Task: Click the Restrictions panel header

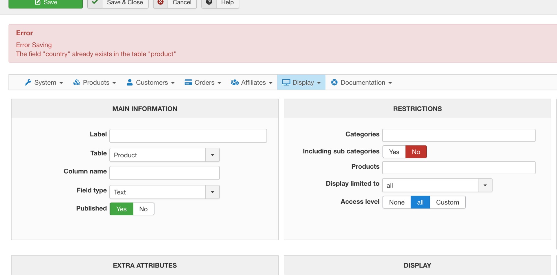Action: [x=417, y=109]
